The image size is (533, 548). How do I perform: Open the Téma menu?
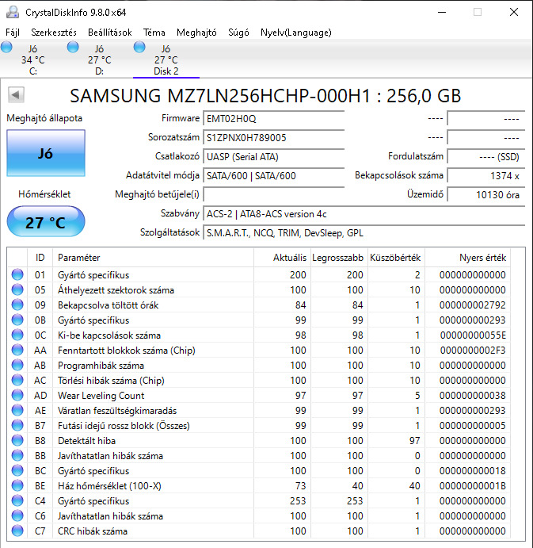(154, 33)
